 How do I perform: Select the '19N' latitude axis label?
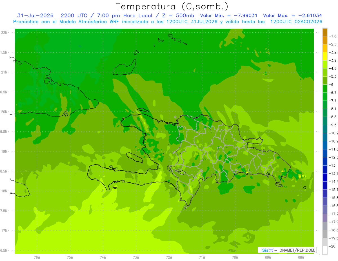[x=5, y=151]
